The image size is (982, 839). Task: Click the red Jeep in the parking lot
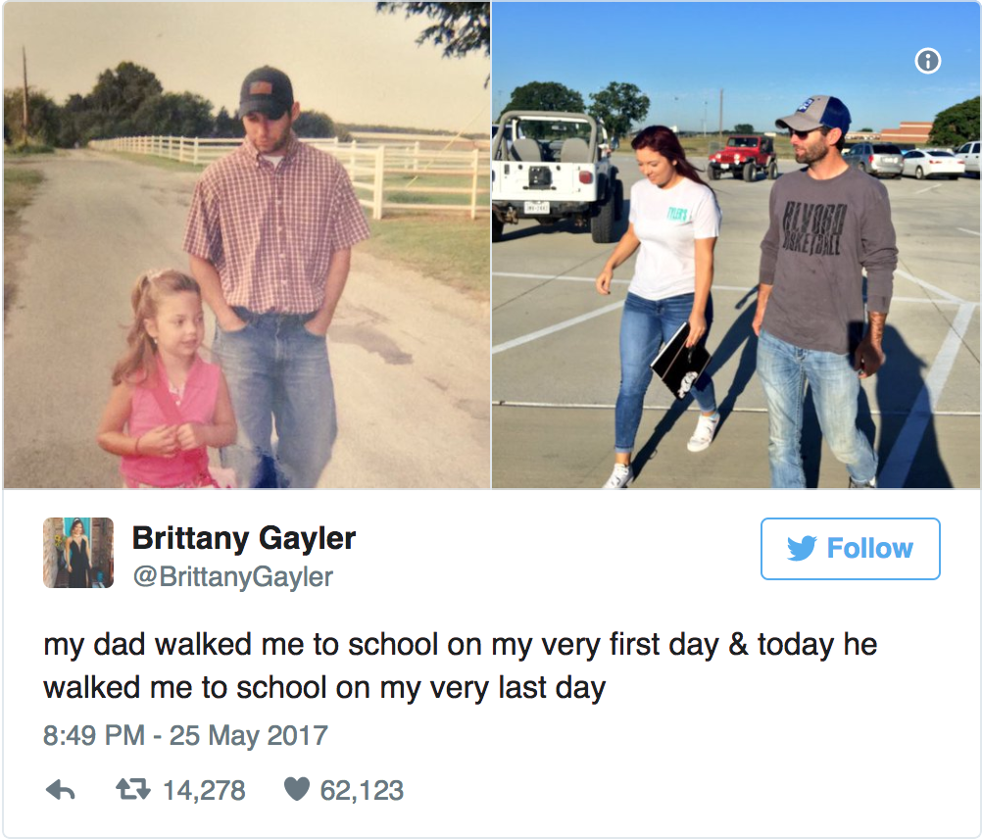click(742, 156)
